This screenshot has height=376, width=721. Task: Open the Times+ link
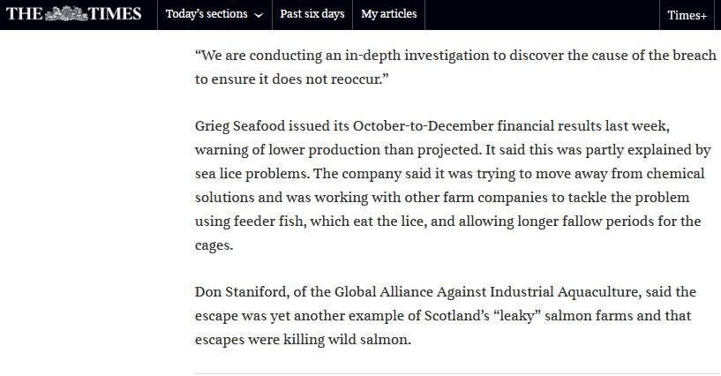687,15
